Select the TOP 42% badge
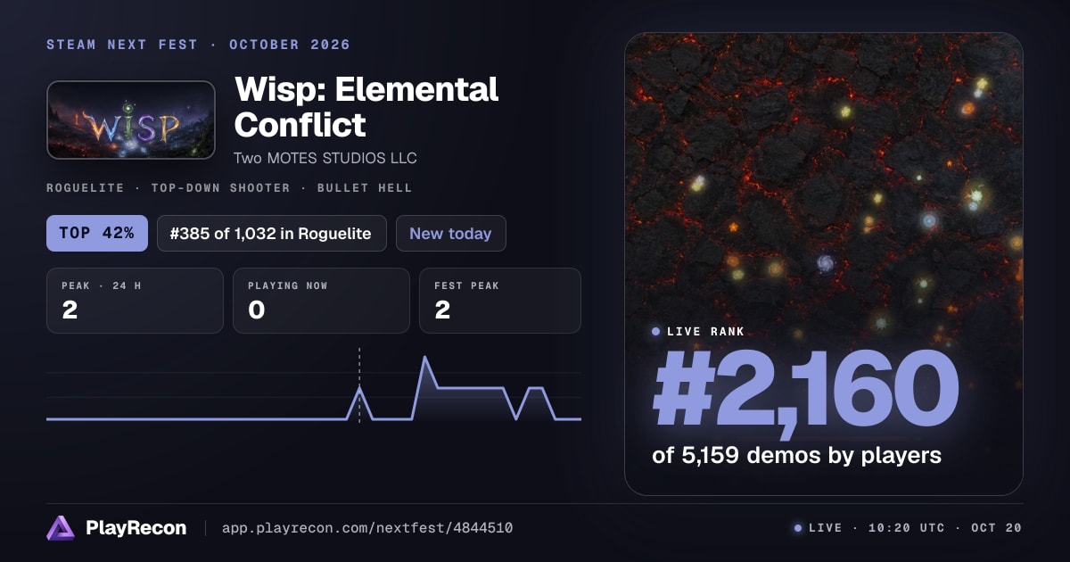1070x562 pixels. (96, 234)
